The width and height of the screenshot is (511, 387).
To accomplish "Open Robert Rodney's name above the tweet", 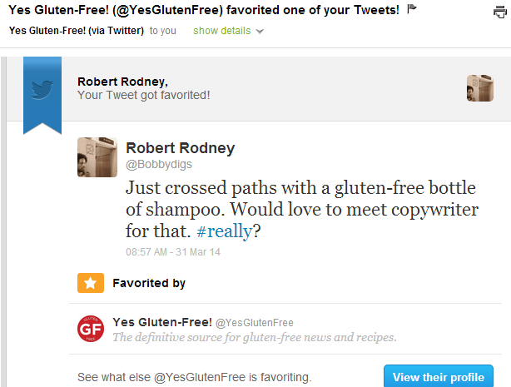I will coord(180,148).
